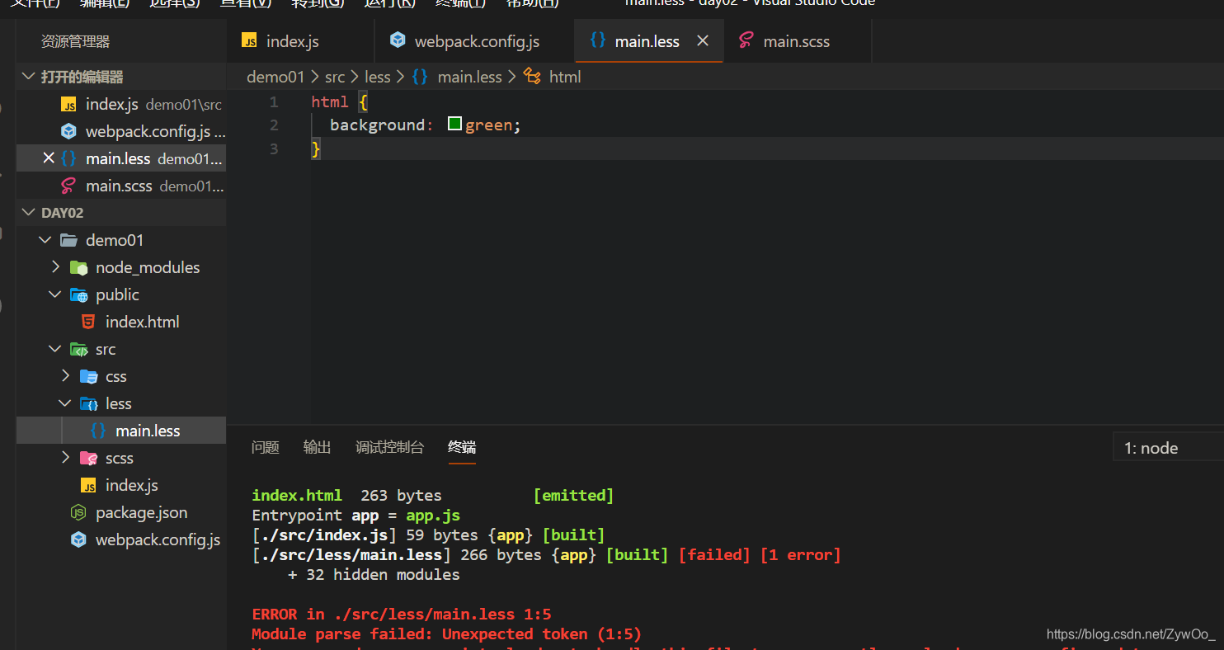1224x650 pixels.
Task: Click the braces icon on main.less tab
Action: [x=598, y=40]
